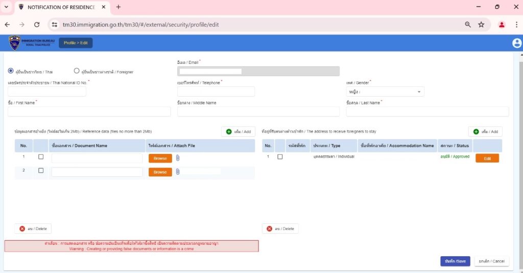Browse a file for document row 1

pyautogui.click(x=160, y=158)
